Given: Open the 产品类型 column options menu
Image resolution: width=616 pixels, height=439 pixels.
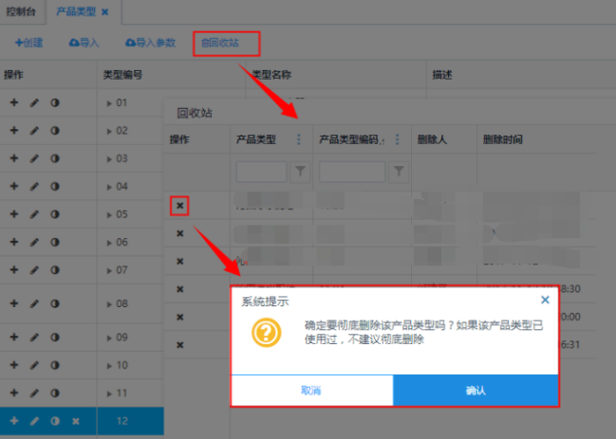Looking at the screenshot, I should (x=299, y=140).
